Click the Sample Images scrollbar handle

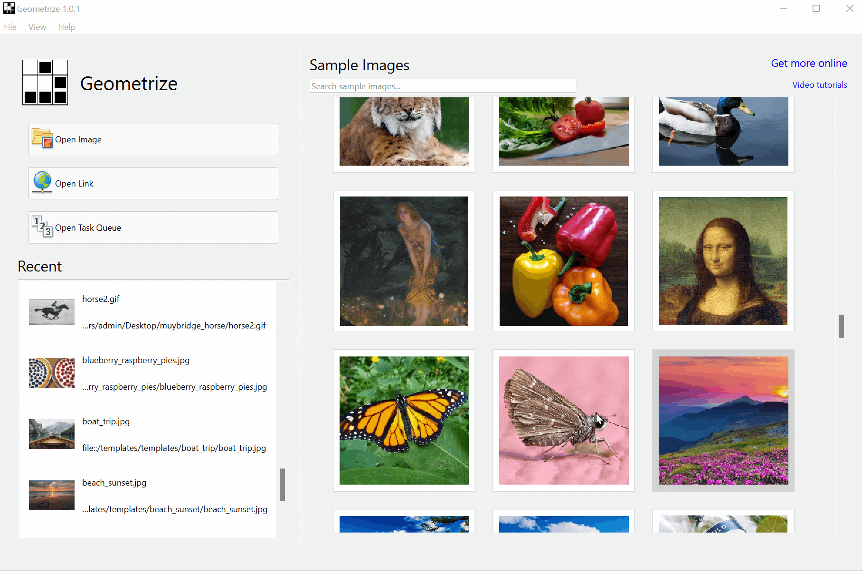pos(842,326)
